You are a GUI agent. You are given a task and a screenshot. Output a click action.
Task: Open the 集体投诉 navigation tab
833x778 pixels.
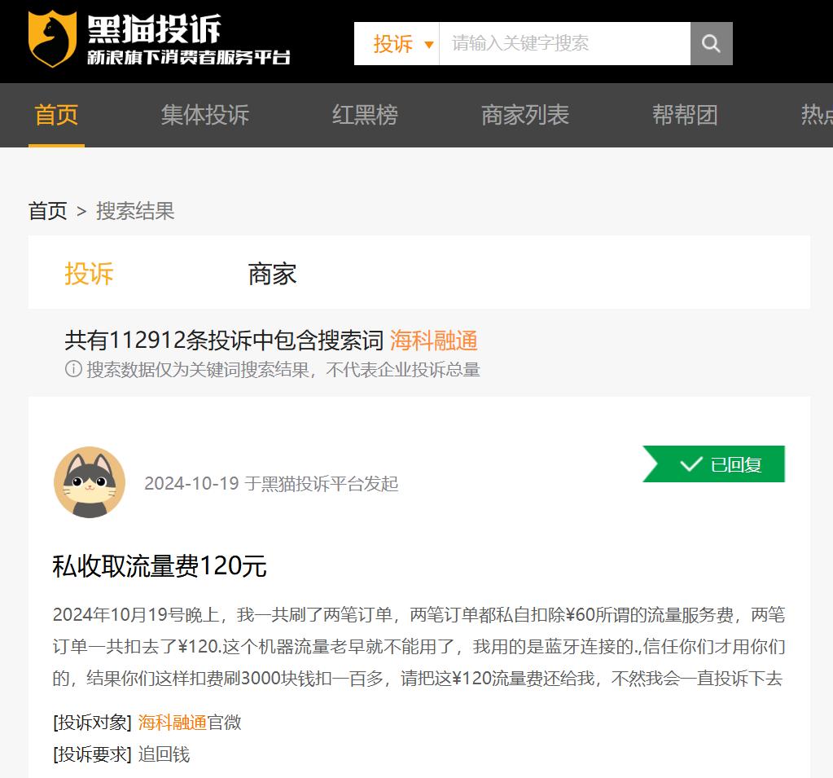[x=205, y=115]
